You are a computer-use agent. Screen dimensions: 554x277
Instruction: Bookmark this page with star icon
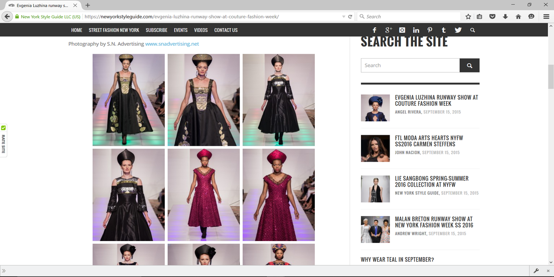click(468, 17)
